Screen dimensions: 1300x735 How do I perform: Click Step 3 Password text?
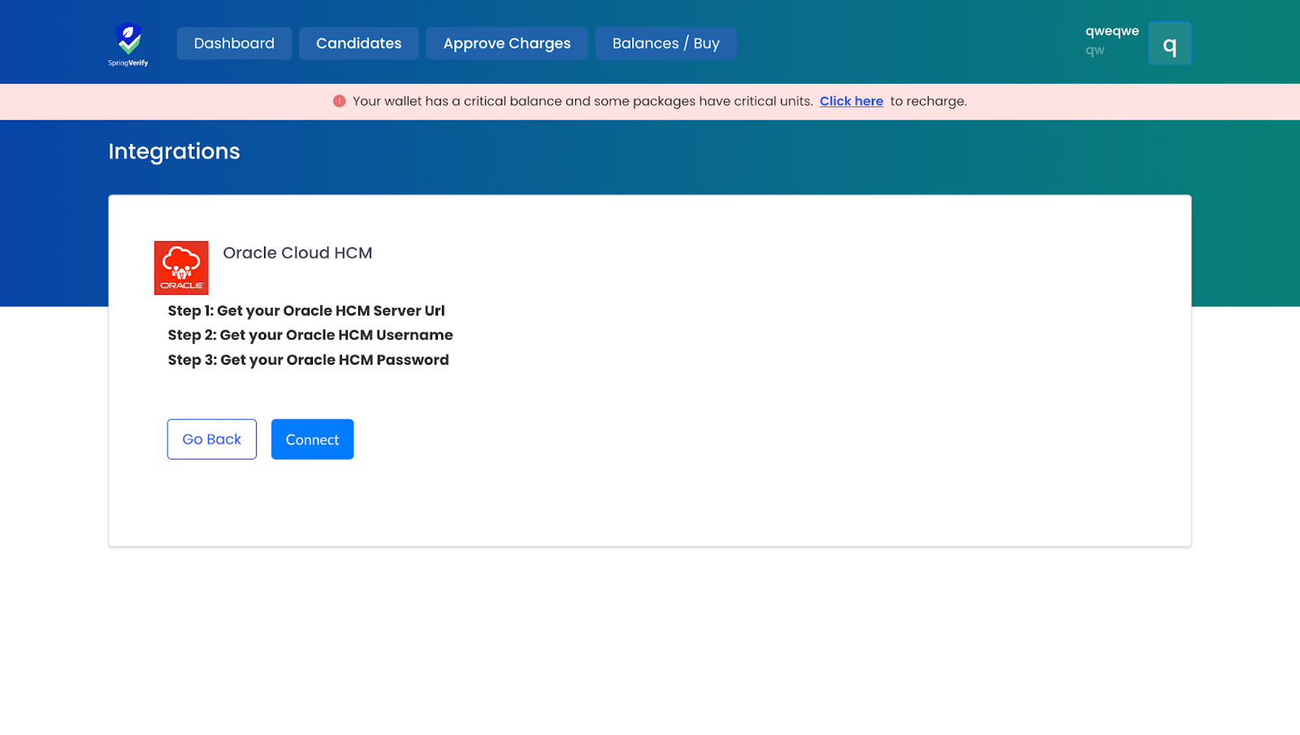(308, 360)
